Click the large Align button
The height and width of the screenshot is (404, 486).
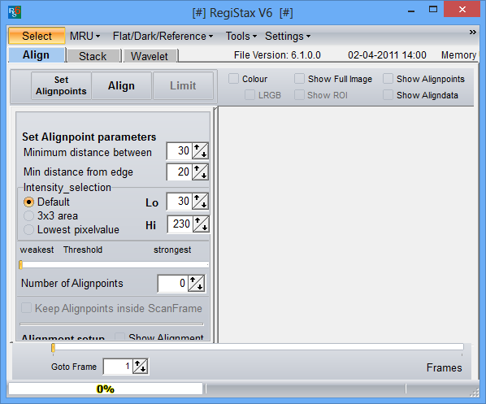click(x=121, y=85)
